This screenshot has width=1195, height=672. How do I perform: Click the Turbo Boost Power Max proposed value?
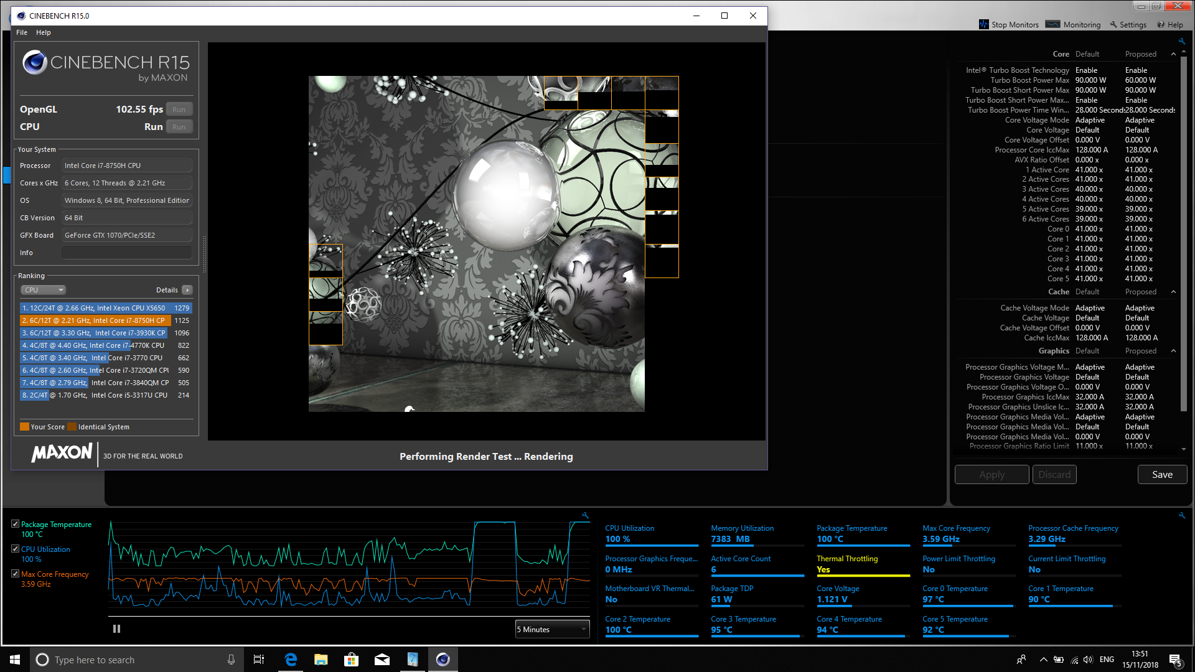point(1140,80)
